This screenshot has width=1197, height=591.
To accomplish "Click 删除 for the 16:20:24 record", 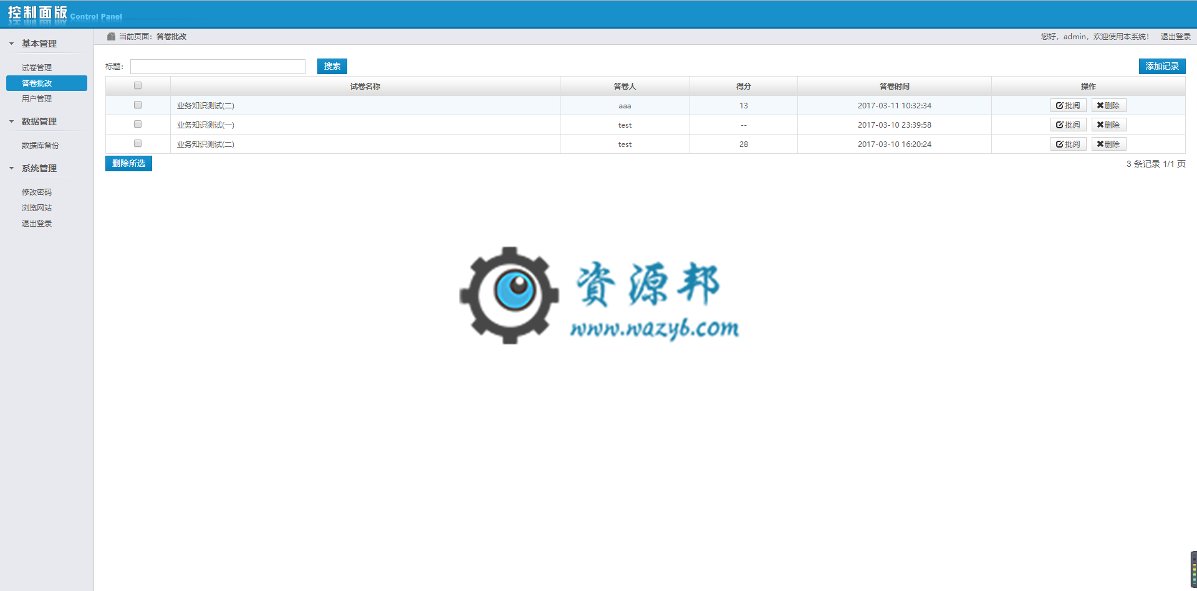I will tap(1108, 144).
